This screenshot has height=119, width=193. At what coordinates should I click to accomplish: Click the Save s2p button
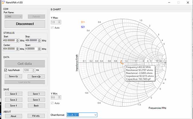36,76
